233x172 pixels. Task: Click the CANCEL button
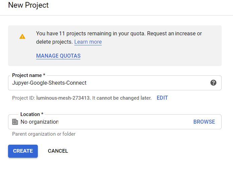coord(58,151)
